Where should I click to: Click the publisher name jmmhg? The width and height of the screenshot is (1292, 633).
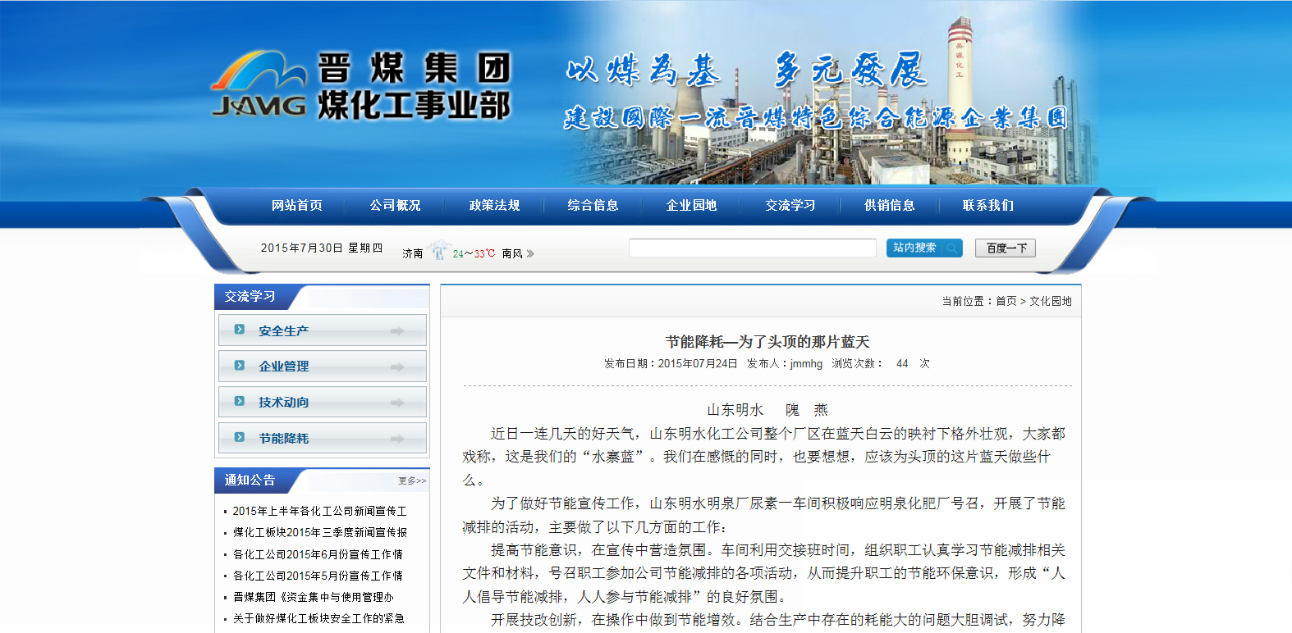point(806,364)
